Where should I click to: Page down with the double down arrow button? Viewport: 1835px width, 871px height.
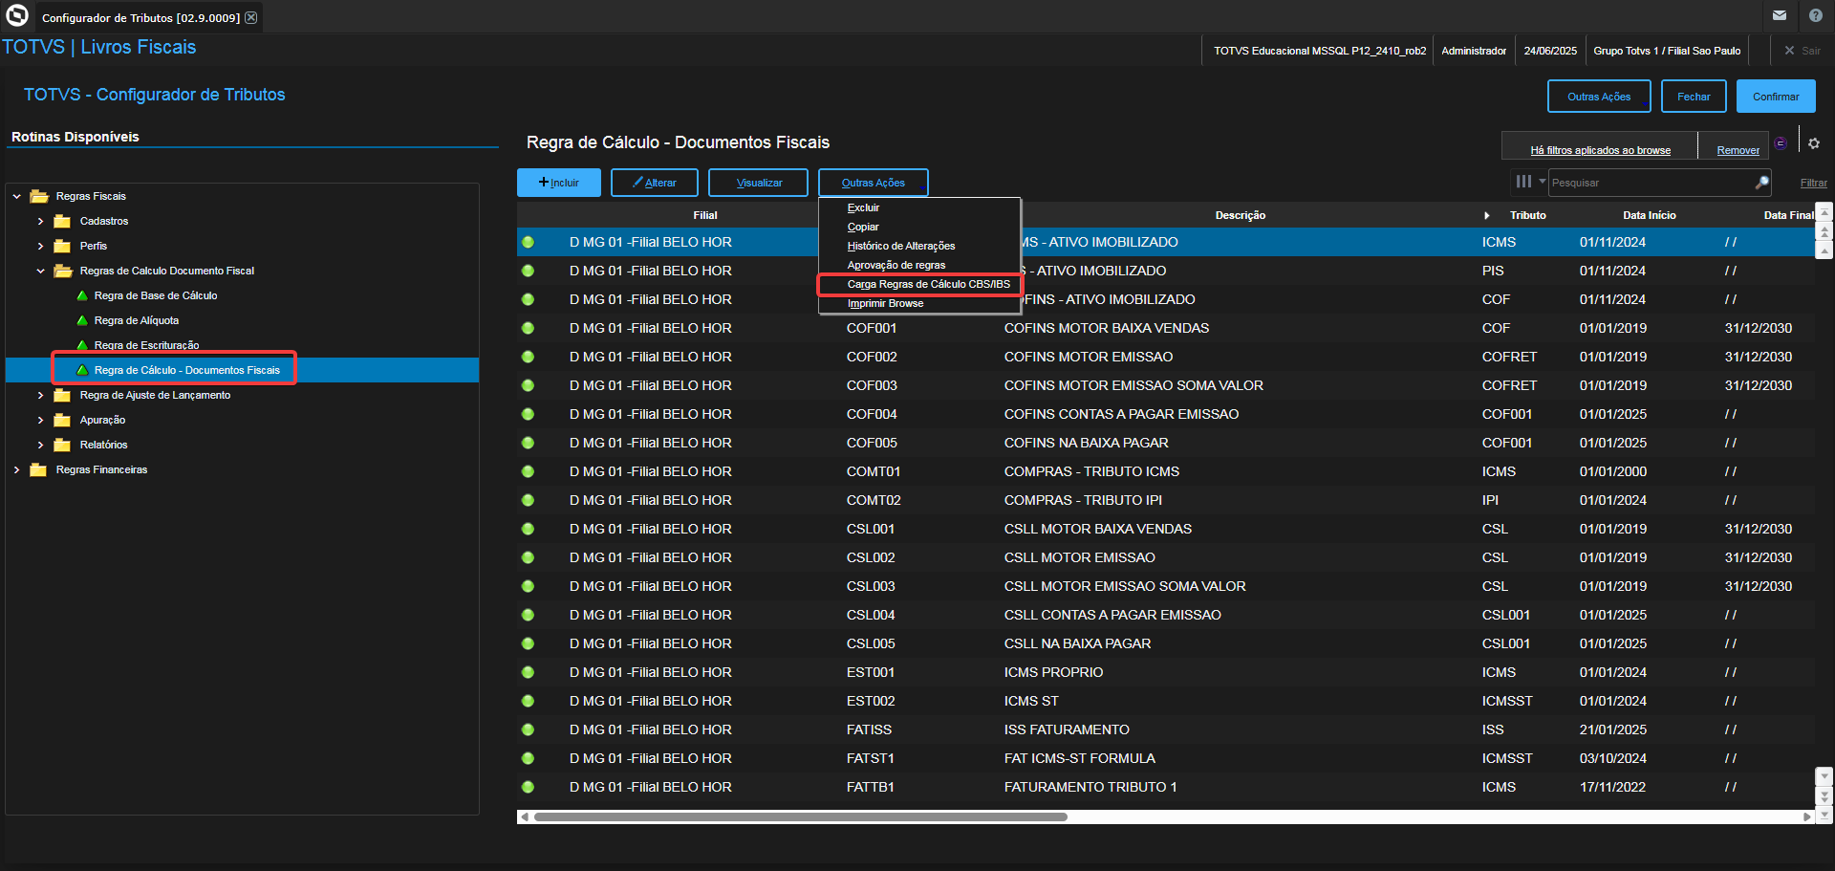click(1824, 795)
